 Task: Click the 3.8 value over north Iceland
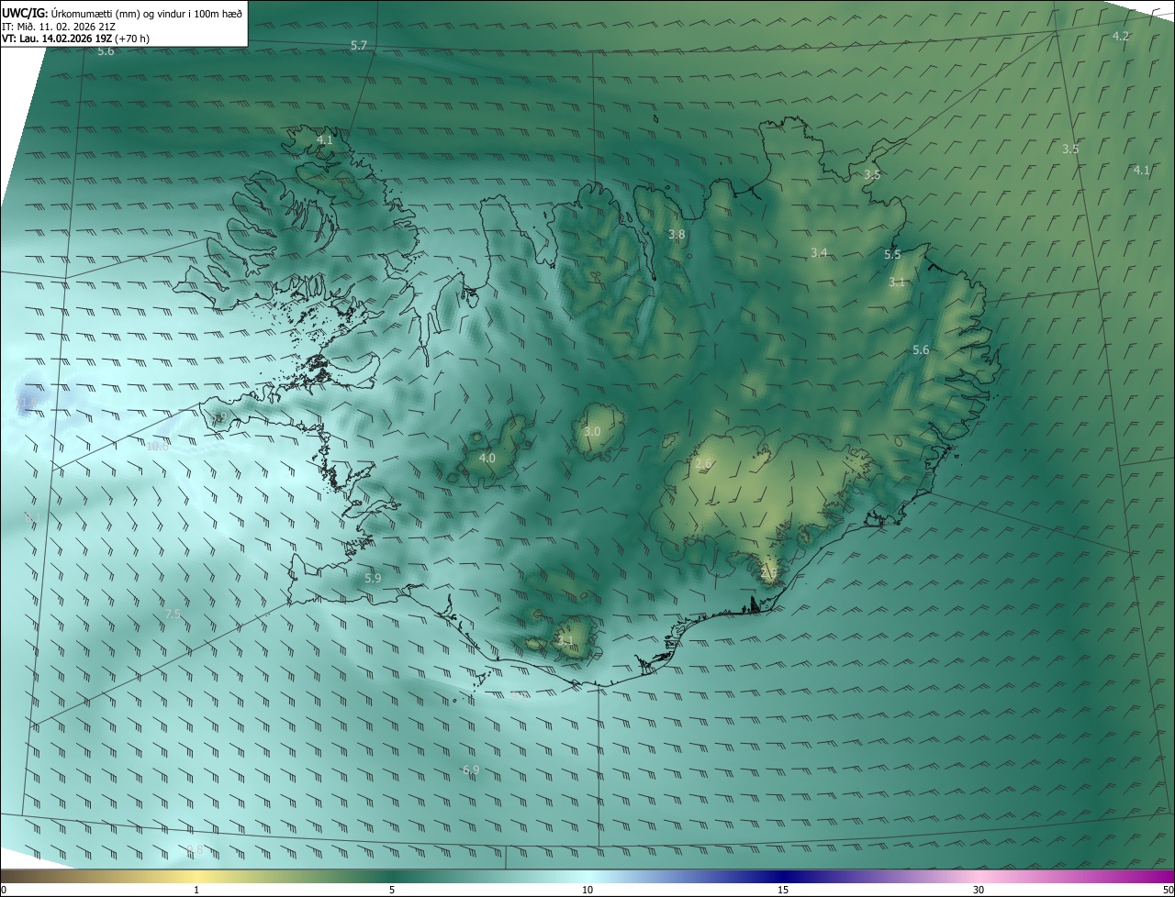pos(677,235)
